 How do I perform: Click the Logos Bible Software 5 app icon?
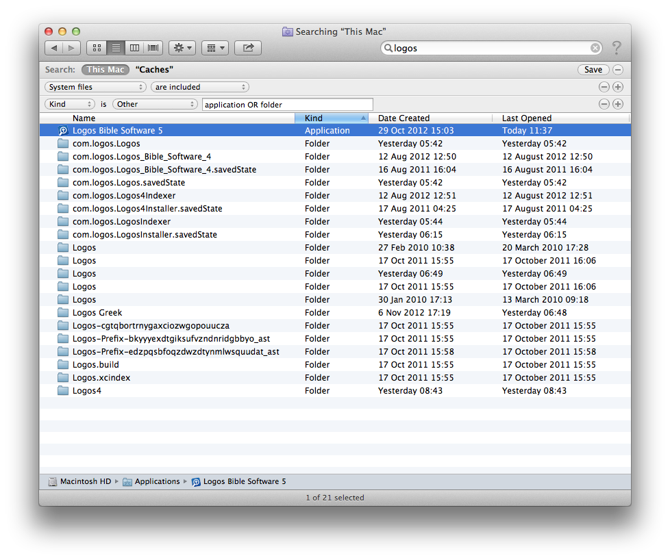(63, 131)
